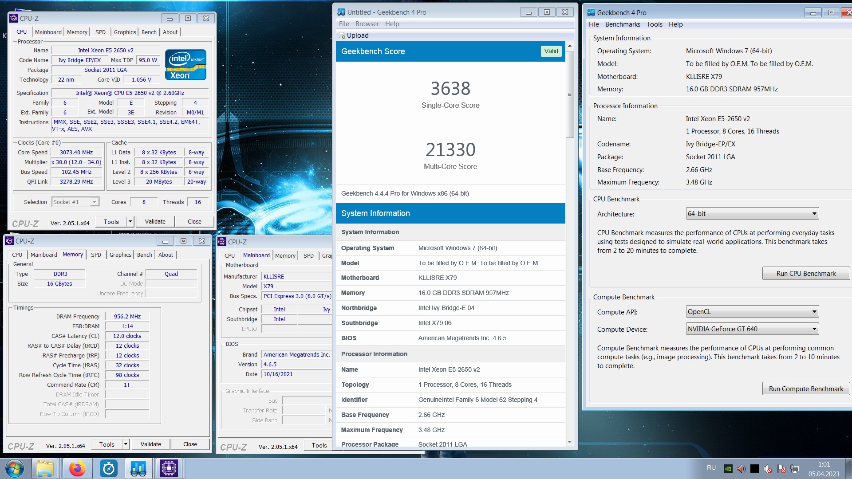This screenshot has height=479, width=852.
Task: Click Manufacturer KLLISRE field in Mainboard window
Action: tap(296, 276)
